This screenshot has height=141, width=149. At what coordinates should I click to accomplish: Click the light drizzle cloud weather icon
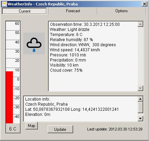coord(34,43)
